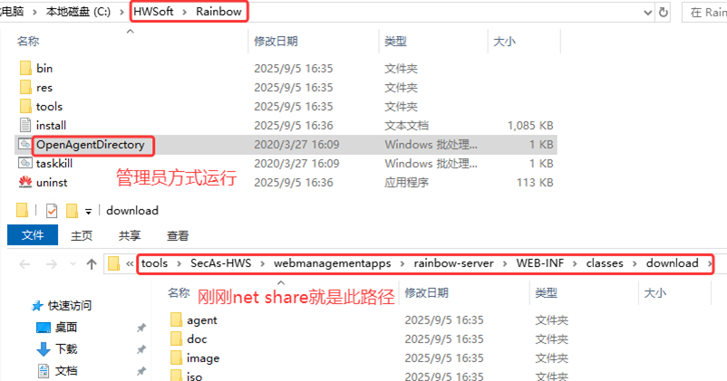Expand the chevron after HWSoft in address bar

tap(185, 12)
